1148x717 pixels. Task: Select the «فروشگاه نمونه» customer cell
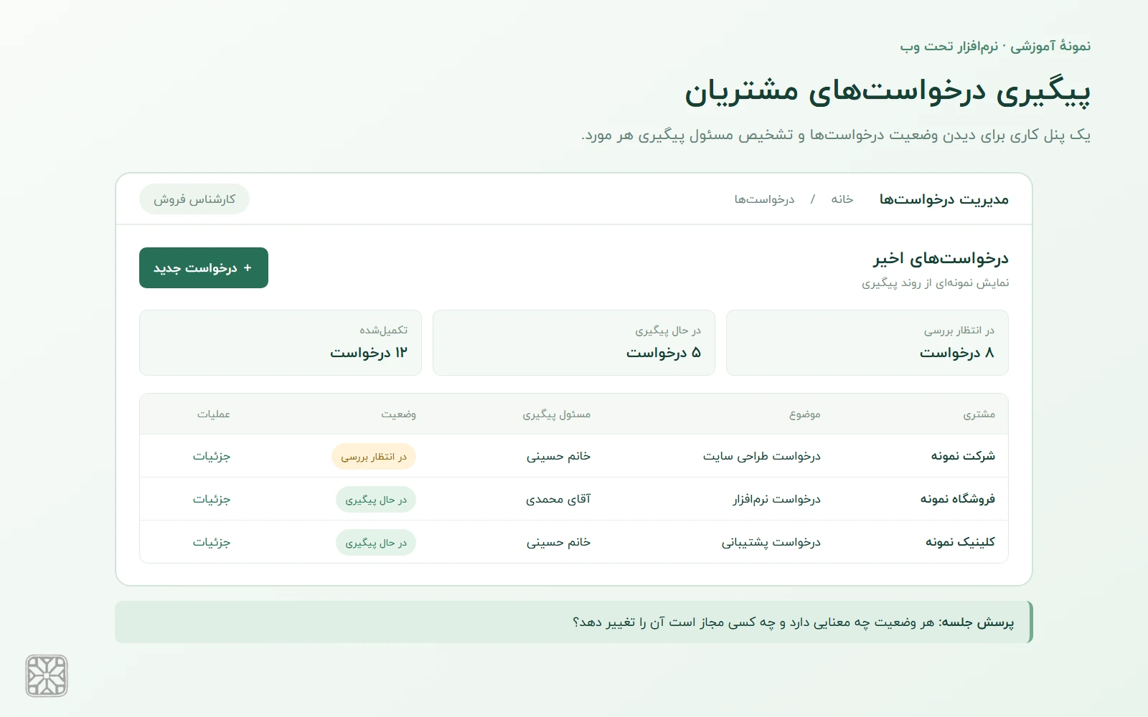958,499
